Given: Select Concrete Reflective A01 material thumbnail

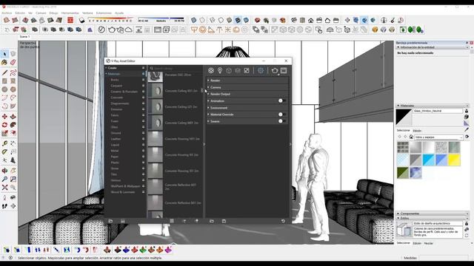Looking at the screenshot, I should point(155,186).
